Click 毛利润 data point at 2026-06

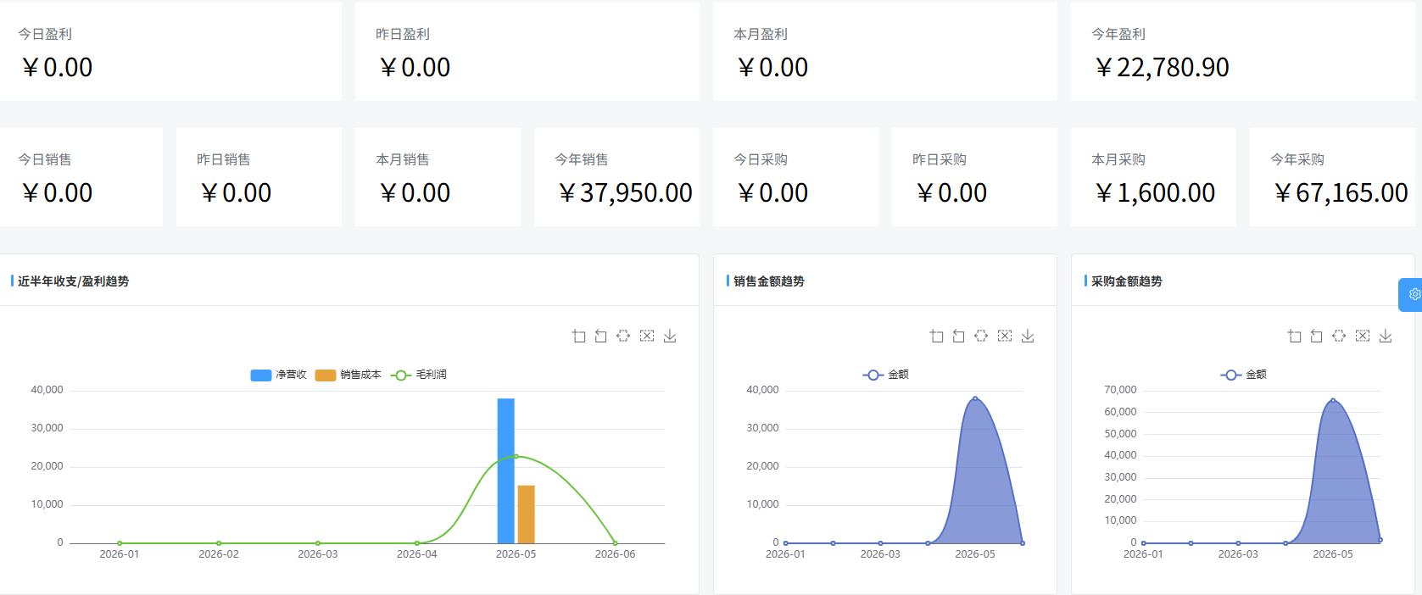coord(615,543)
